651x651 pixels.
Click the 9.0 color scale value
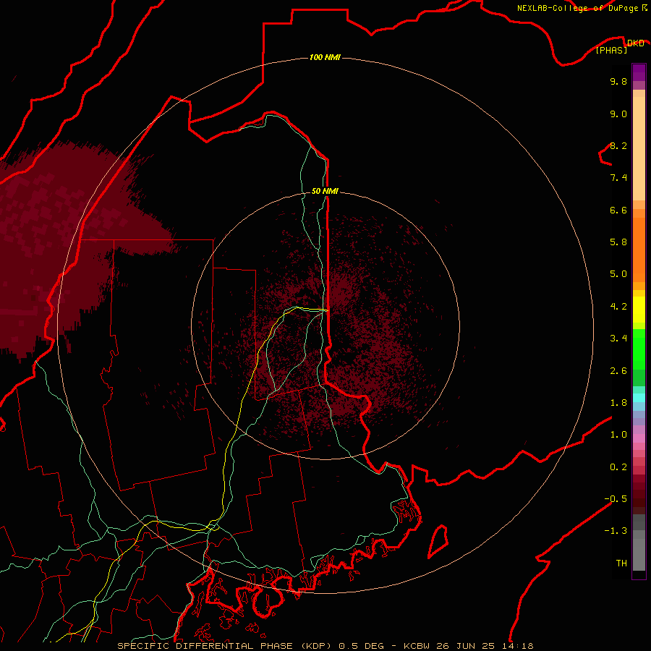pyautogui.click(x=618, y=114)
